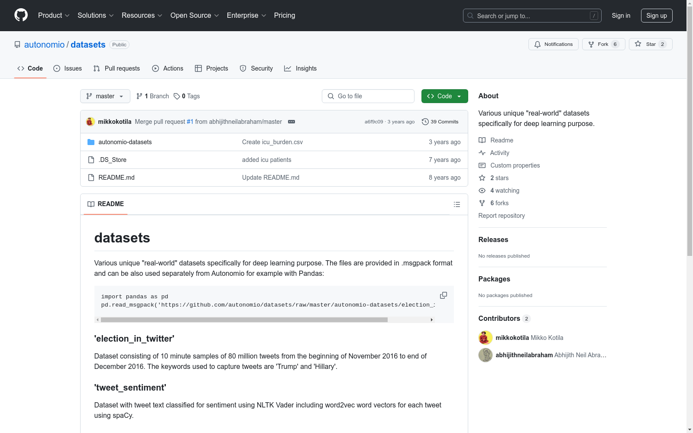The height and width of the screenshot is (433, 693).
Task: Open autonomio owner link
Action: 44,45
